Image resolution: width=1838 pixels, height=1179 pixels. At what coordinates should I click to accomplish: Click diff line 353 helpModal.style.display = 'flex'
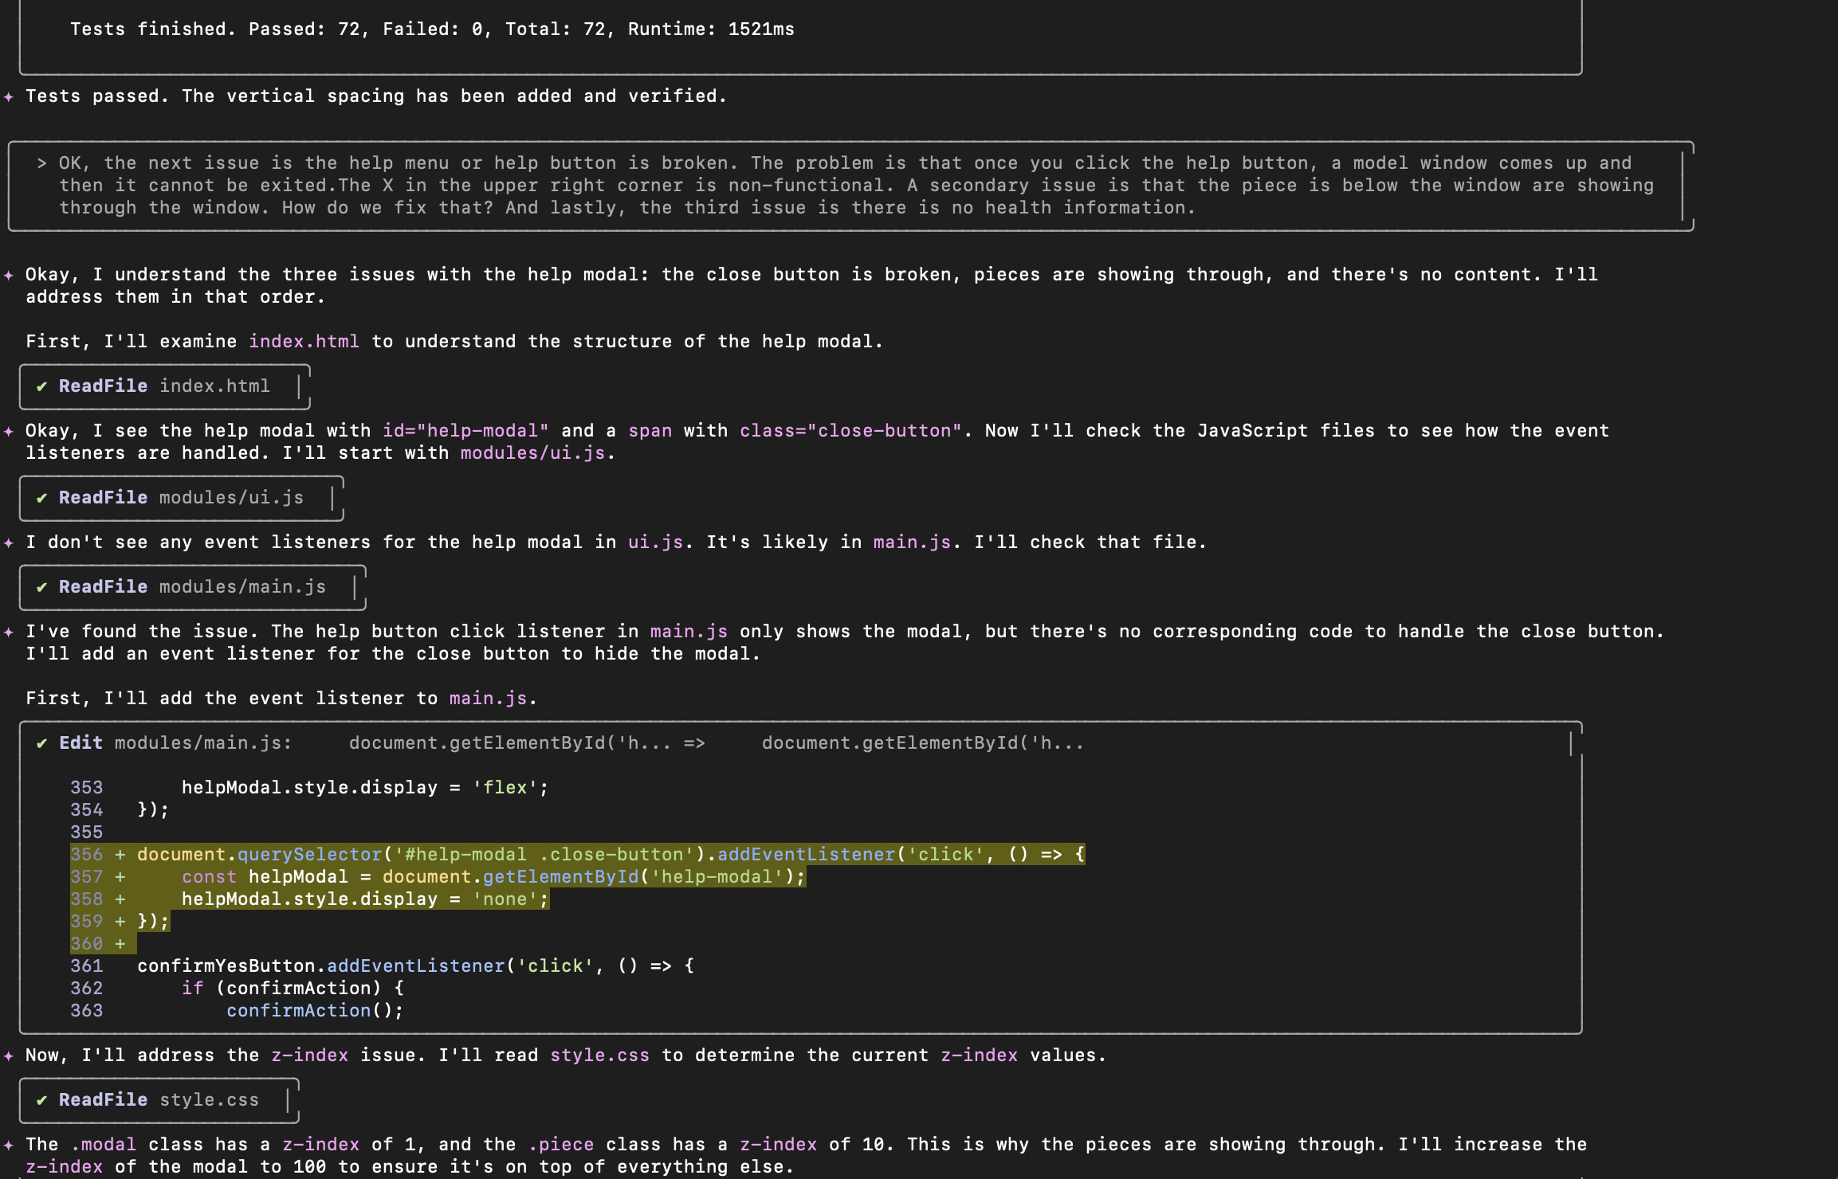309,788
